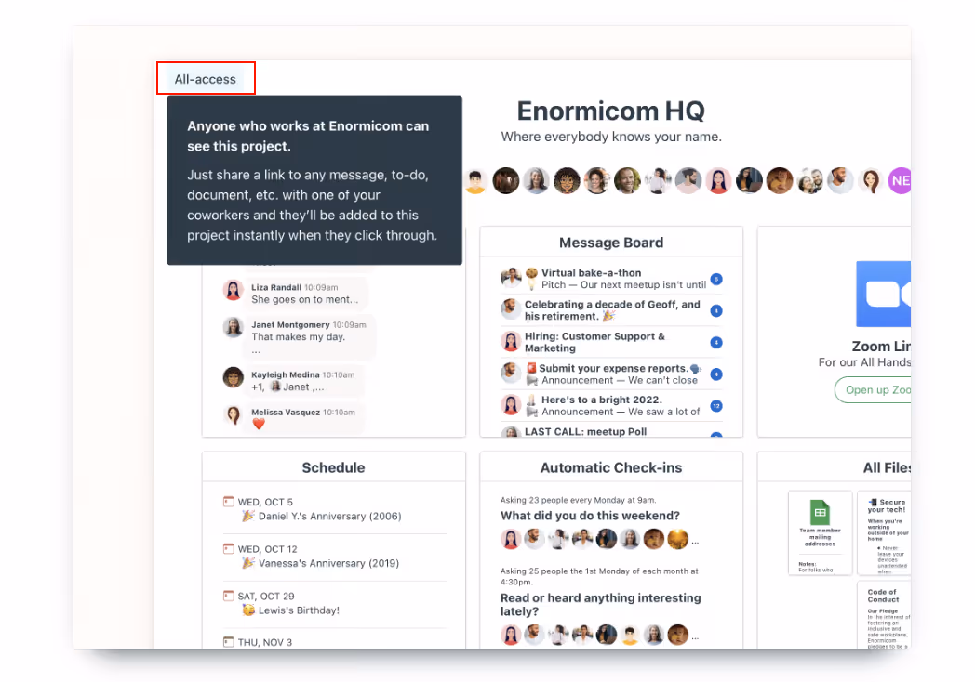This screenshot has width=975, height=682.
Task: Click Melissa Vasquez's avatar in chat
Action: tap(234, 414)
